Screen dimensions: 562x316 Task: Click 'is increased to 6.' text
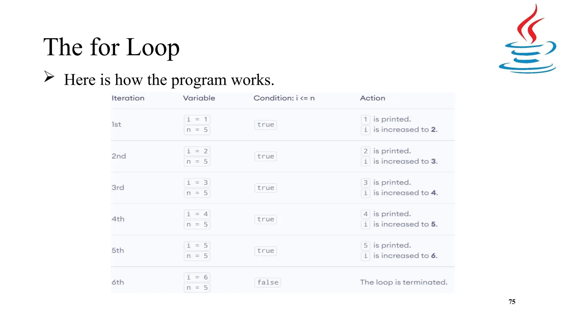pos(405,256)
